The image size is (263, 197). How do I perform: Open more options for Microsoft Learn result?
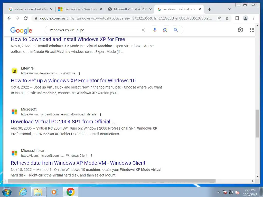[x=92, y=156]
